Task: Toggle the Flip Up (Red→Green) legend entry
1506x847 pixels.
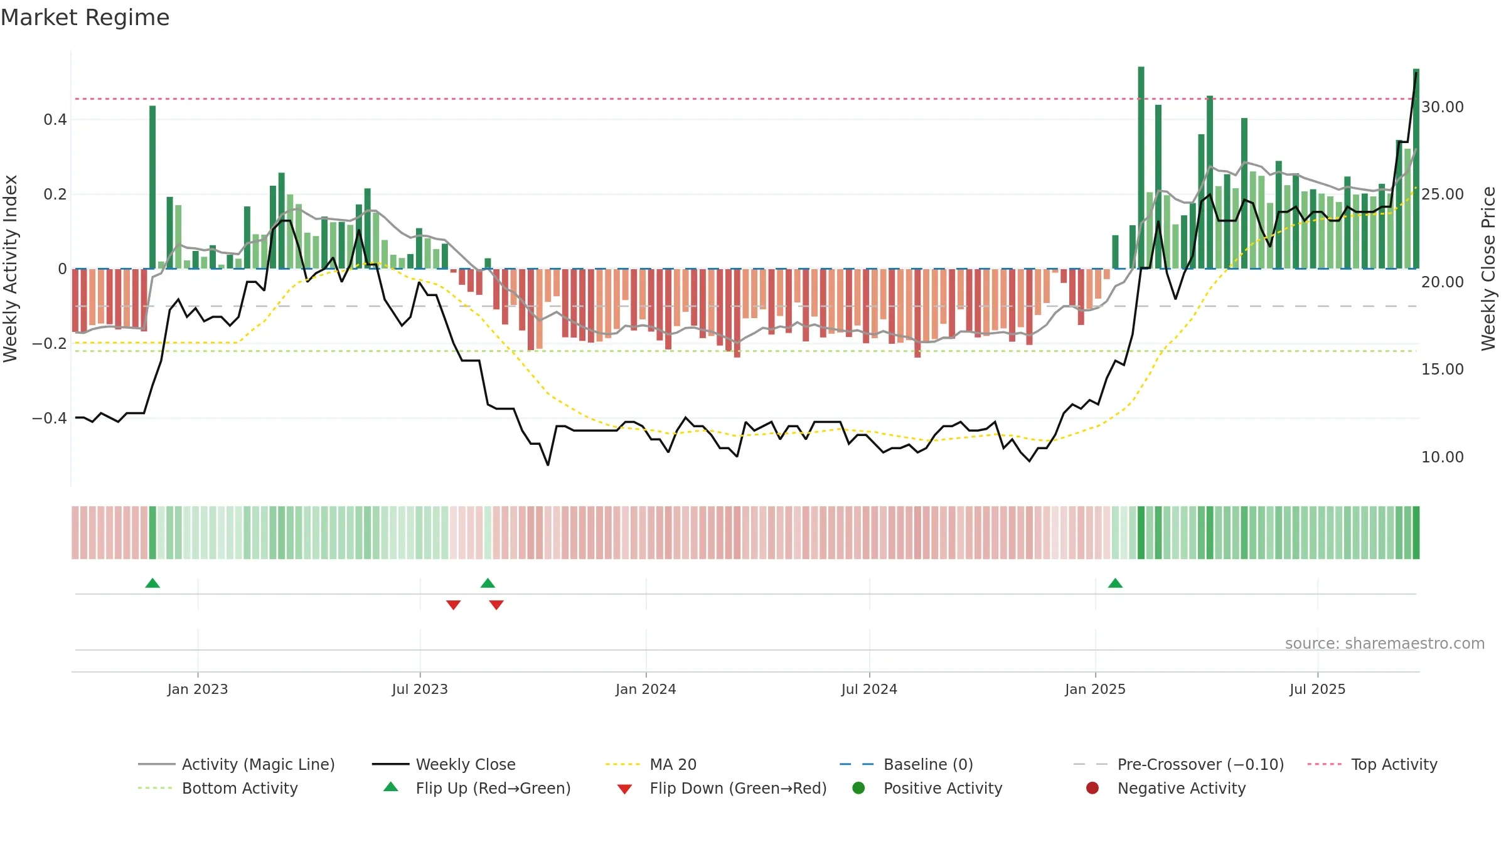Action: tap(477, 788)
